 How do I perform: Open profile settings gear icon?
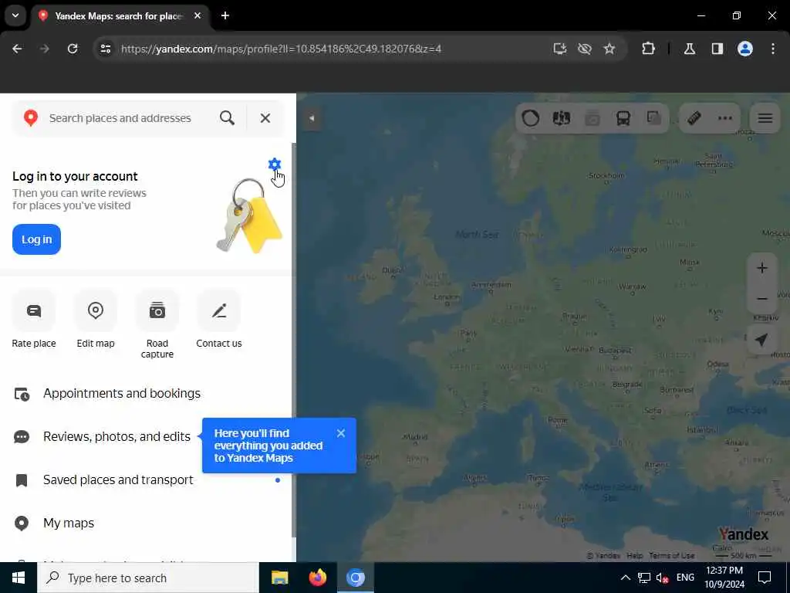[x=275, y=164]
